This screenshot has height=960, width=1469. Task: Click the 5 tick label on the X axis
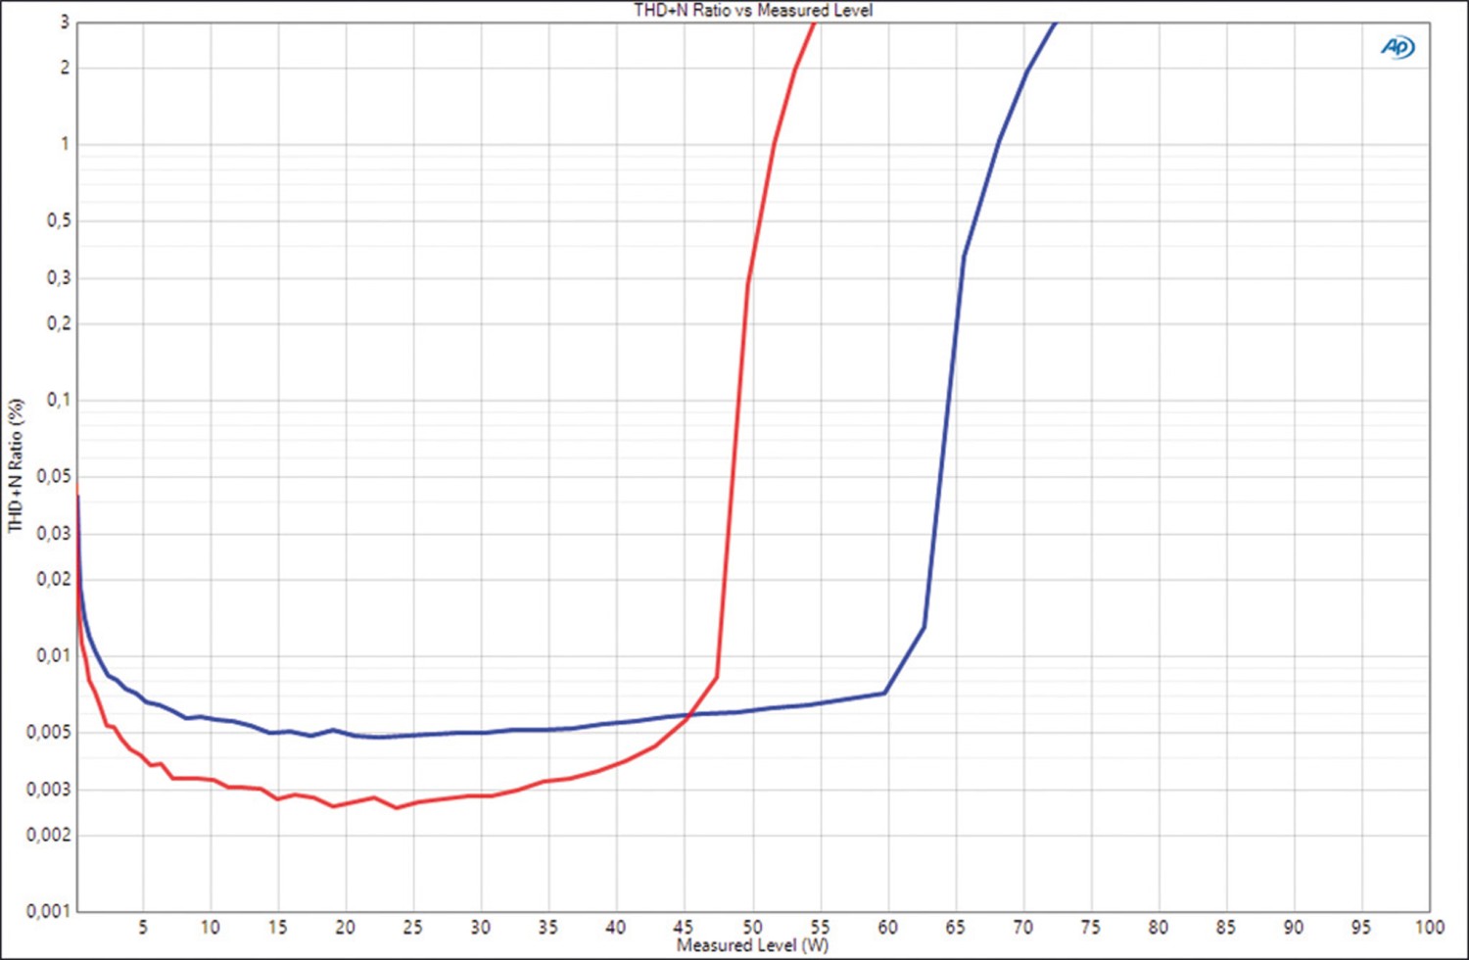(x=143, y=925)
